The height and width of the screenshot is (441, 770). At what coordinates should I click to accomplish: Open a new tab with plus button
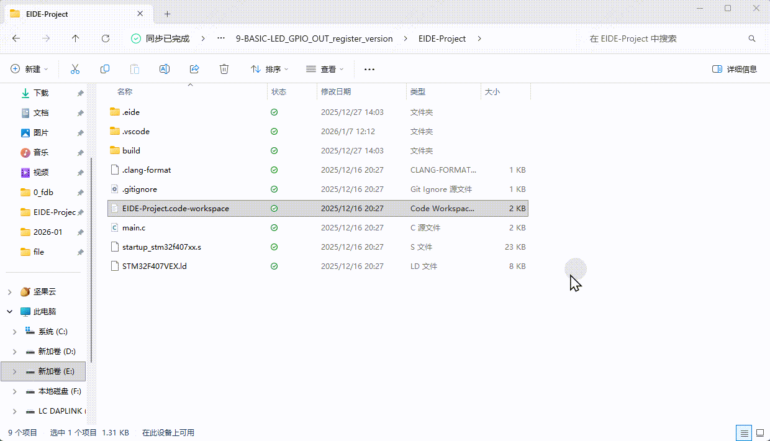point(167,14)
